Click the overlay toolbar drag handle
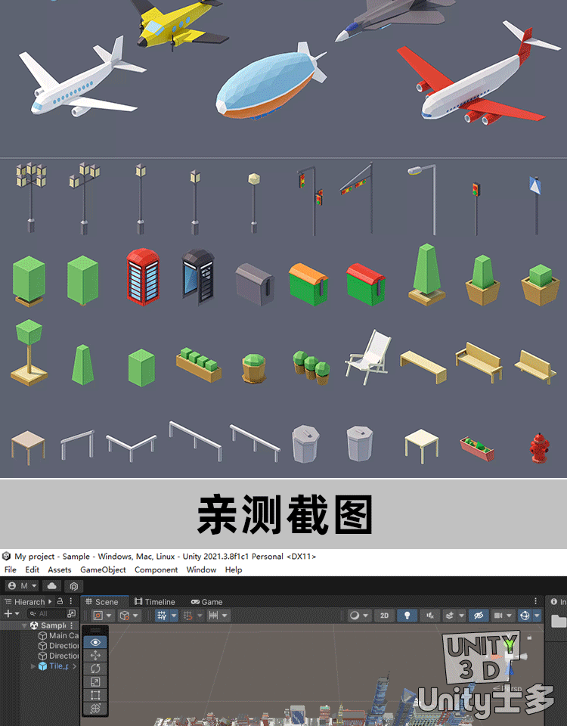 [x=95, y=631]
